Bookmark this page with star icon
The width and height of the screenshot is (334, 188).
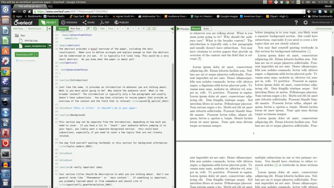pyautogui.click(x=303, y=11)
